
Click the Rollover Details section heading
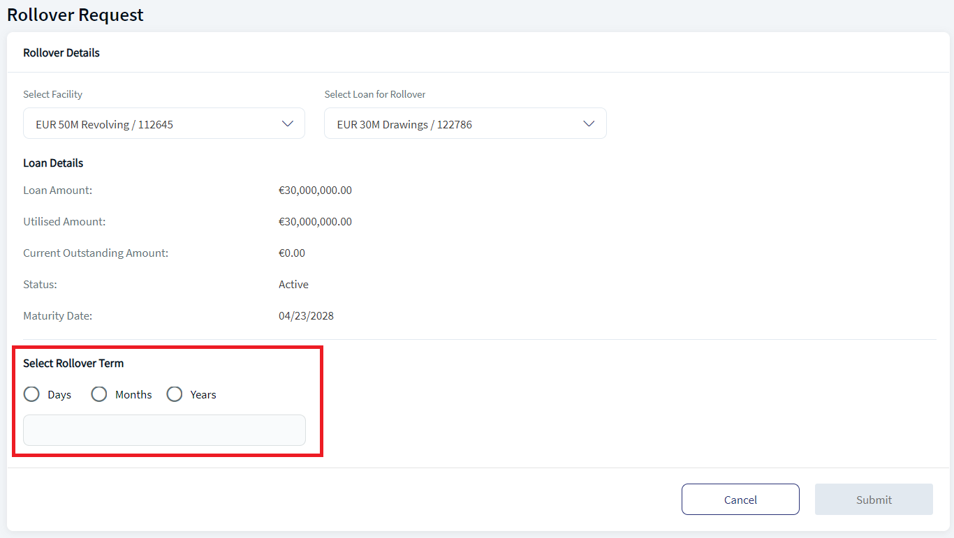[61, 53]
